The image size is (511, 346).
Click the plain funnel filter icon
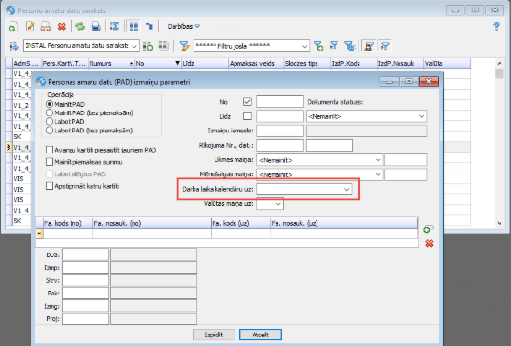(334, 46)
